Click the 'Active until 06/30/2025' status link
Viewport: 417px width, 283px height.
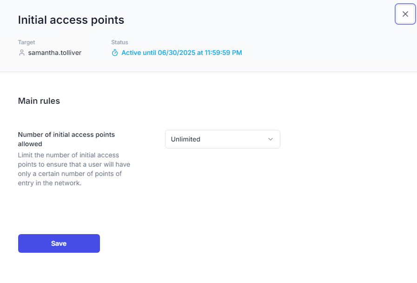tap(181, 53)
